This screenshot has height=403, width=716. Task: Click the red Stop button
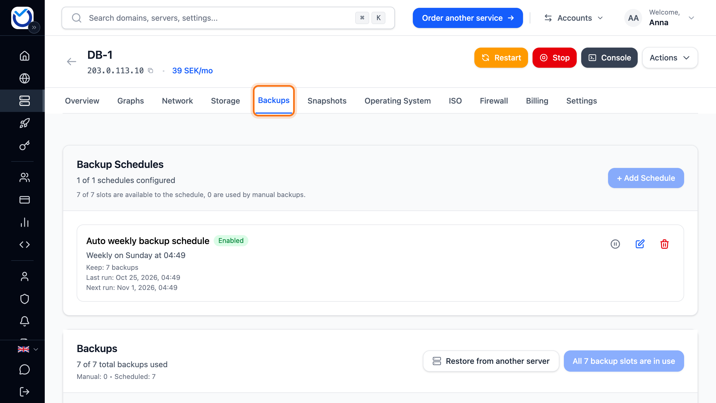click(x=554, y=58)
